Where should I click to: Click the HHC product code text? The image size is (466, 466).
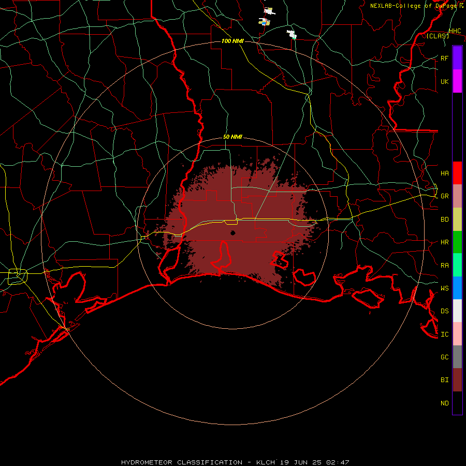(x=455, y=31)
